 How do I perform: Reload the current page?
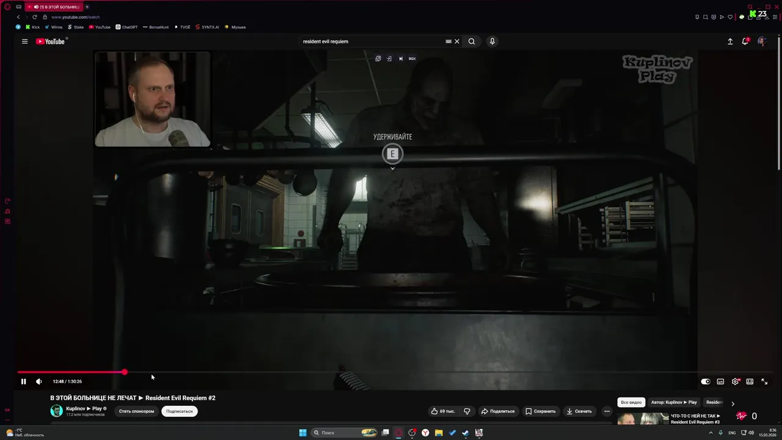(x=34, y=17)
